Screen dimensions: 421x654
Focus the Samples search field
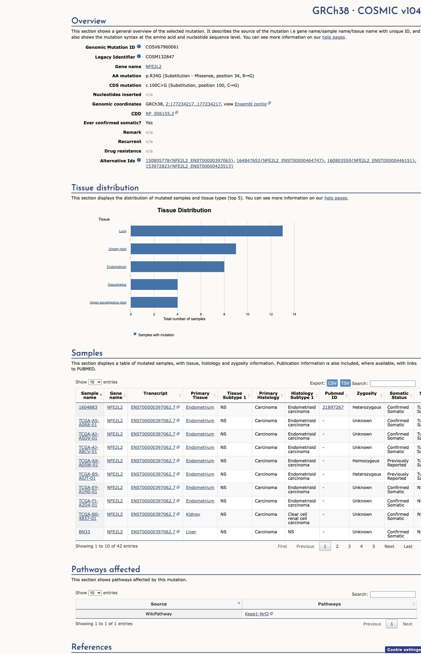393,383
